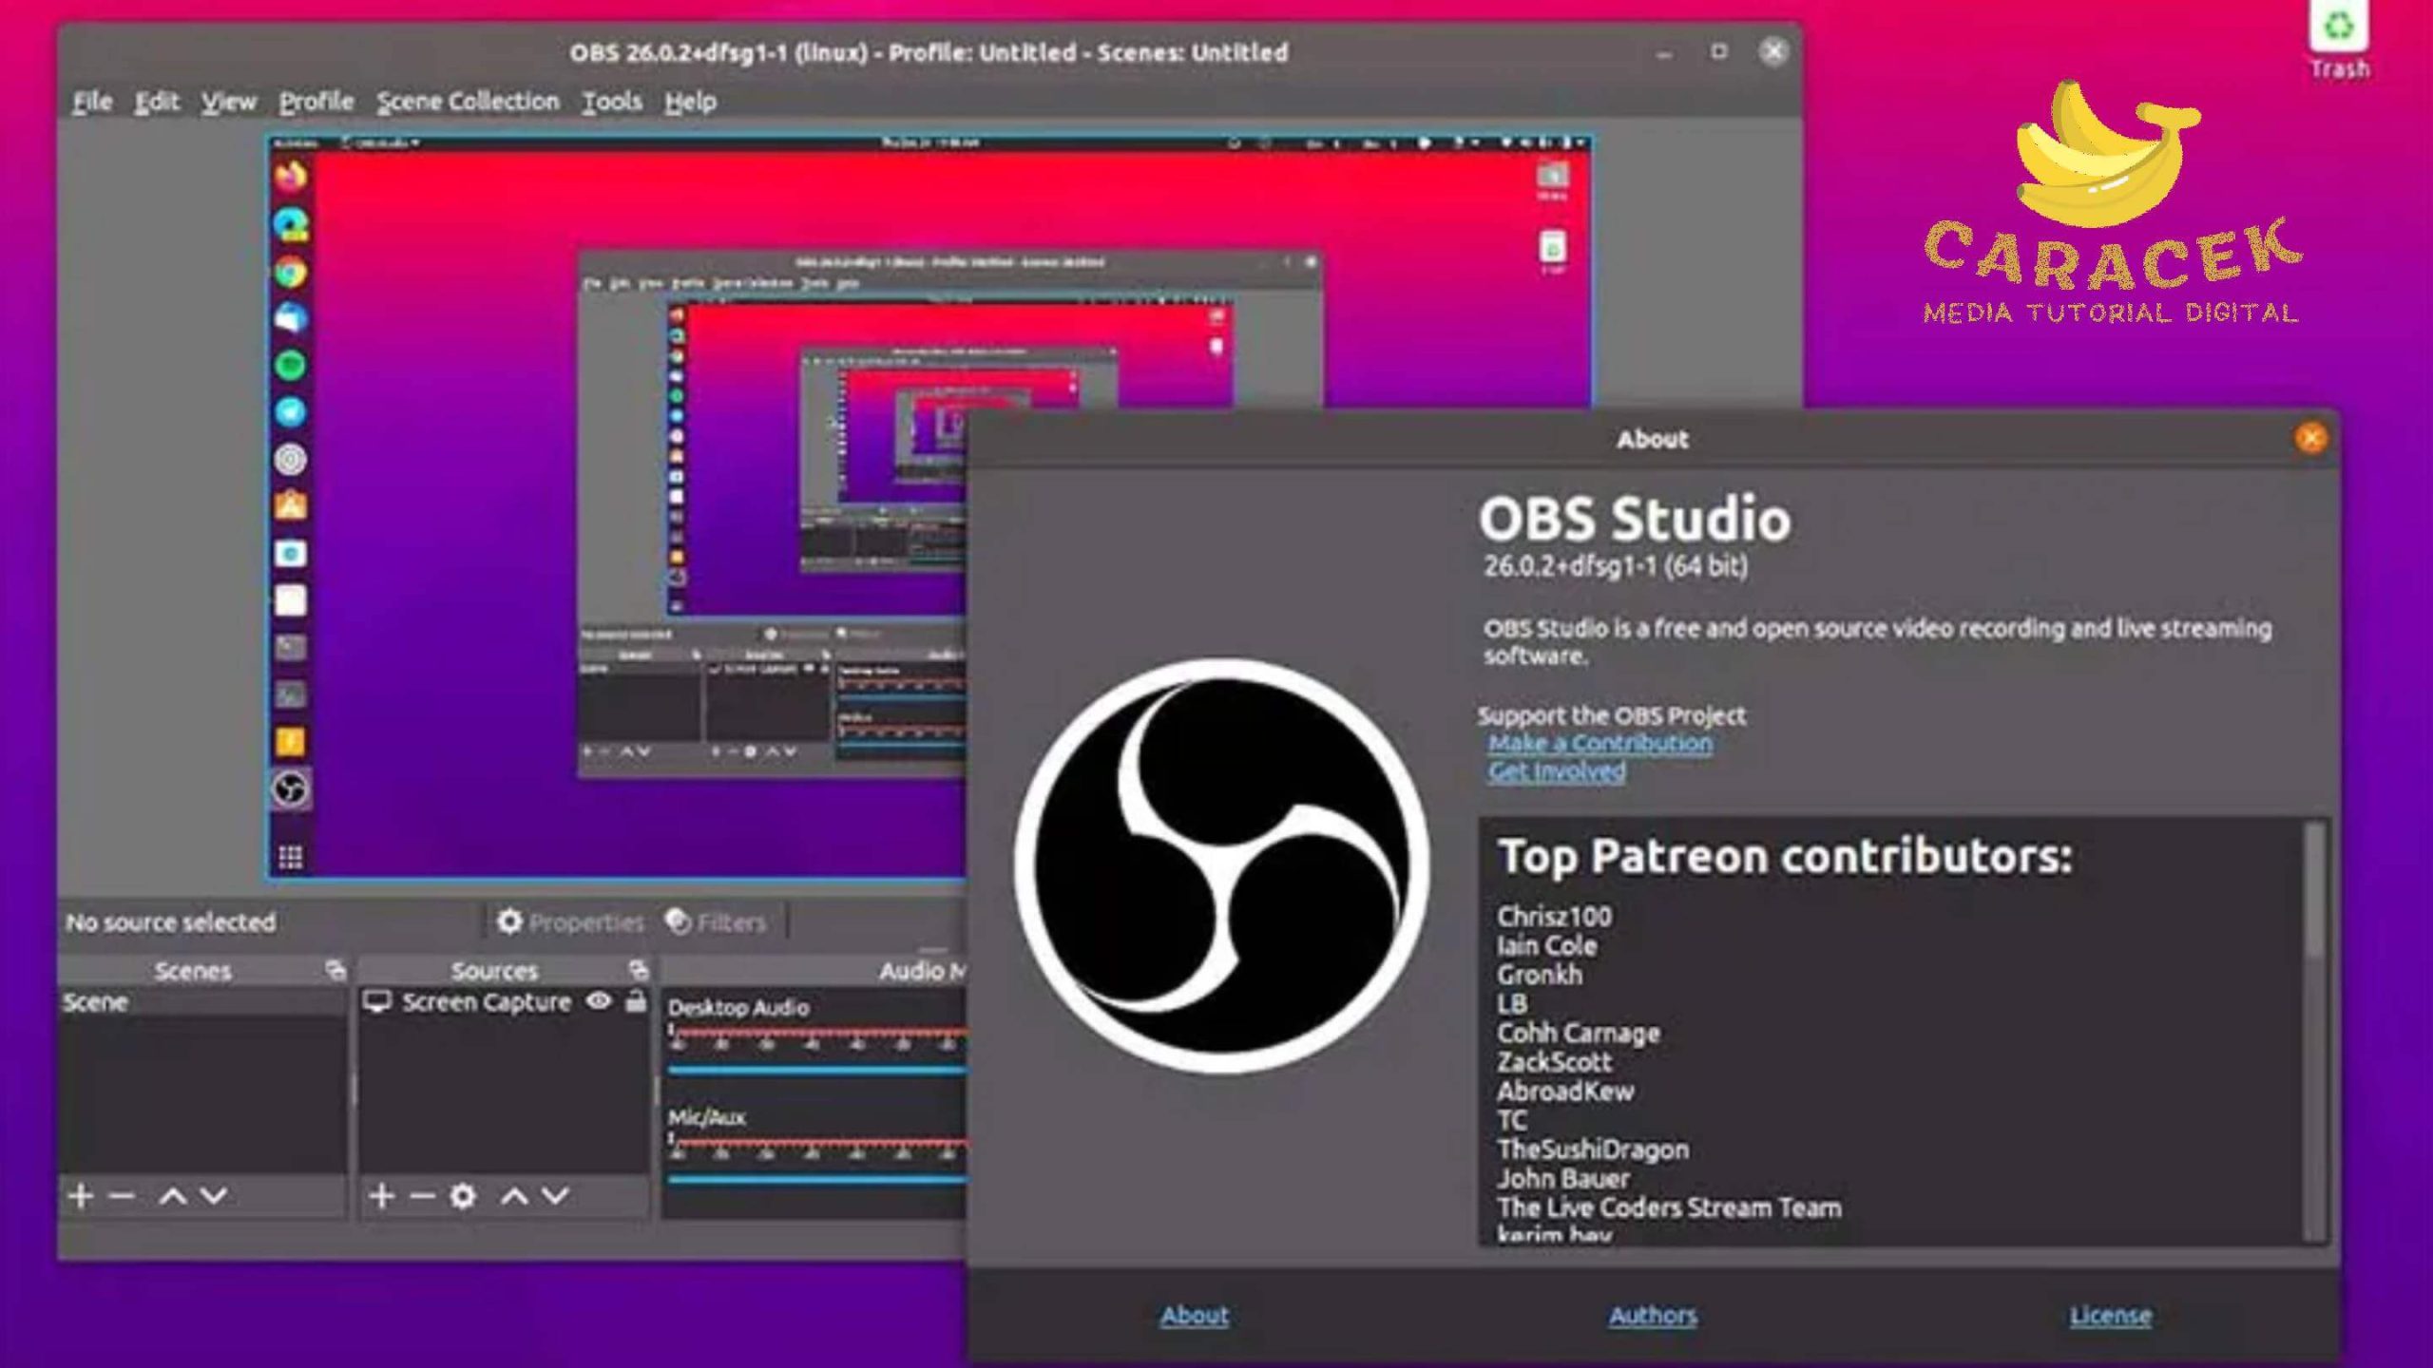
Task: Click the Scene Collection menu item
Action: 468,100
